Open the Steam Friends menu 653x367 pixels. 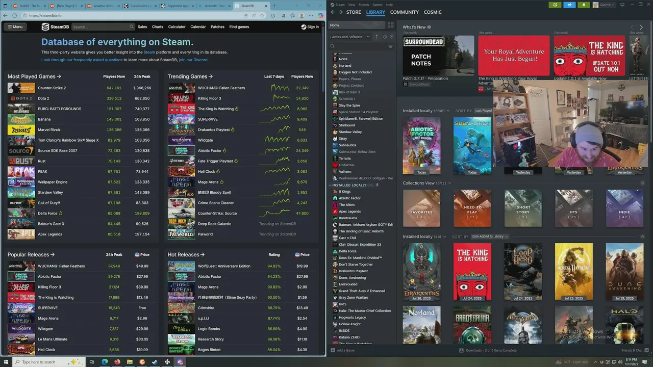click(x=364, y=5)
